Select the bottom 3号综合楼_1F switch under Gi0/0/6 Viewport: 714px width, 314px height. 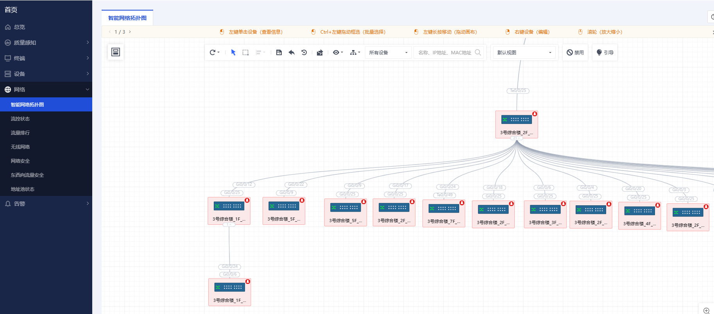(230, 292)
